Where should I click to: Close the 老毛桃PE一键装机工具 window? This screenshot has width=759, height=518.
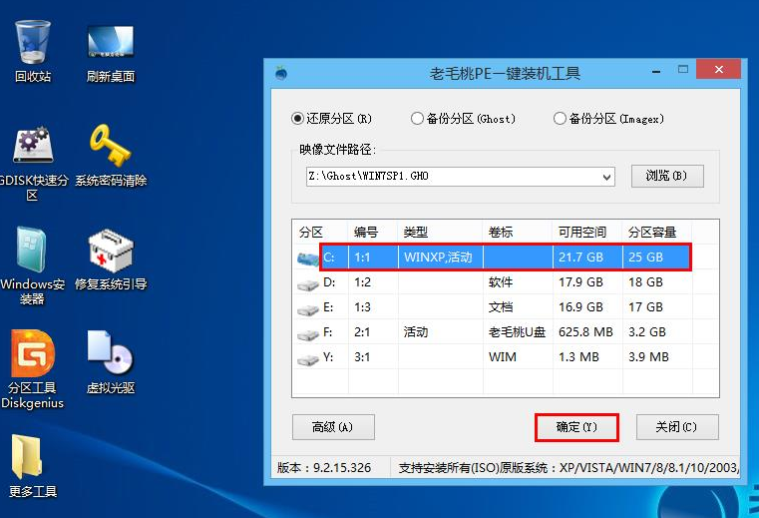719,69
